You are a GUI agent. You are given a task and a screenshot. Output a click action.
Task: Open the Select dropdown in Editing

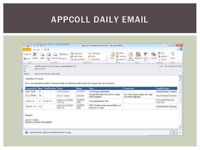pos(162,59)
